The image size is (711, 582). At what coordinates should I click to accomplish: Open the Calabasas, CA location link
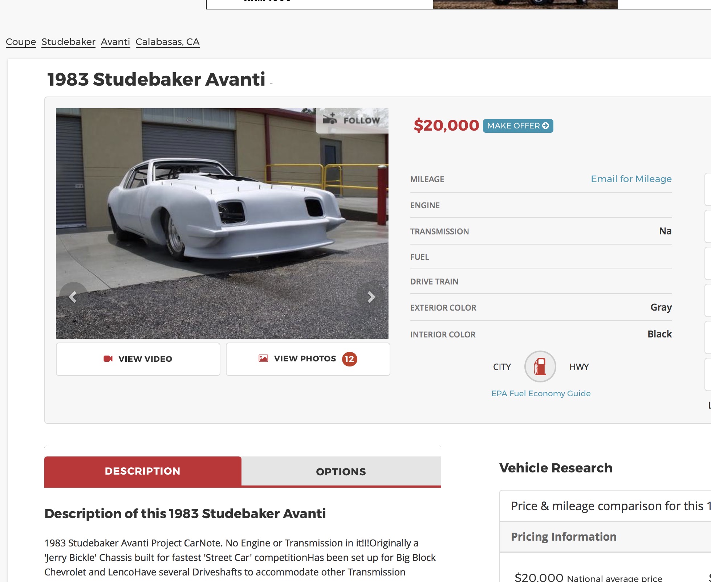click(x=167, y=42)
